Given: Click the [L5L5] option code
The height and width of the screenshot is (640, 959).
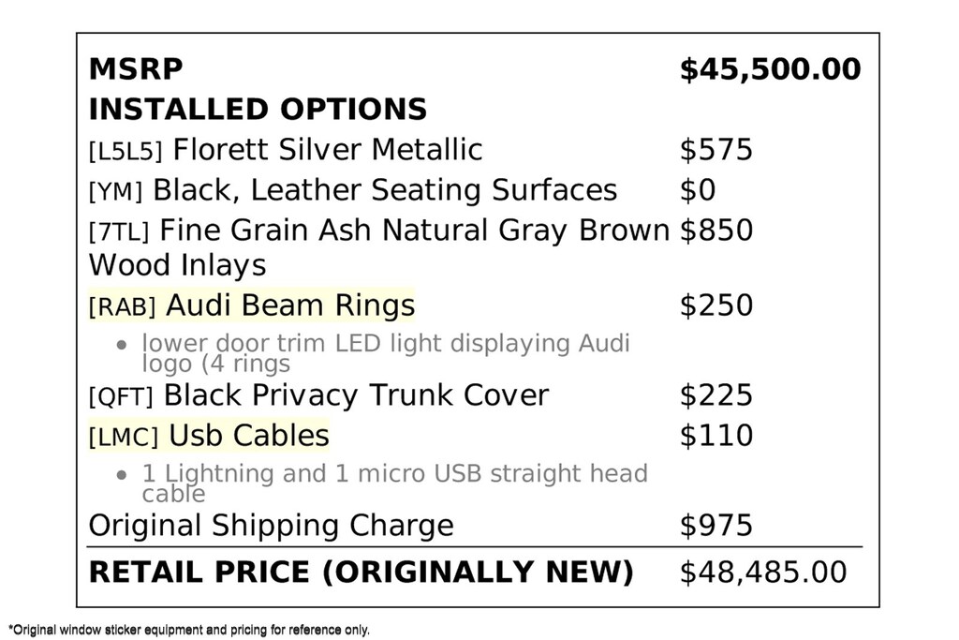Looking at the screenshot, I should pos(125,151).
